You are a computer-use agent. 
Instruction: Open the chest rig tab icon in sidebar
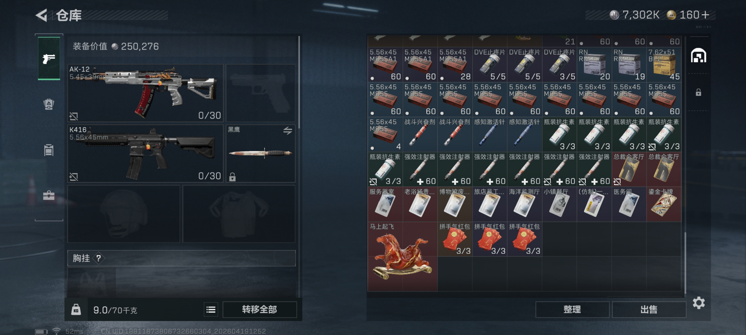[x=49, y=150]
